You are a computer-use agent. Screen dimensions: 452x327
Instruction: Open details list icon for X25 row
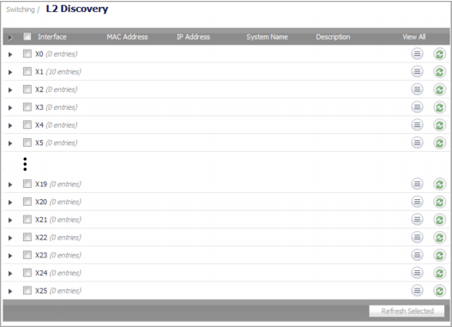[417, 291]
